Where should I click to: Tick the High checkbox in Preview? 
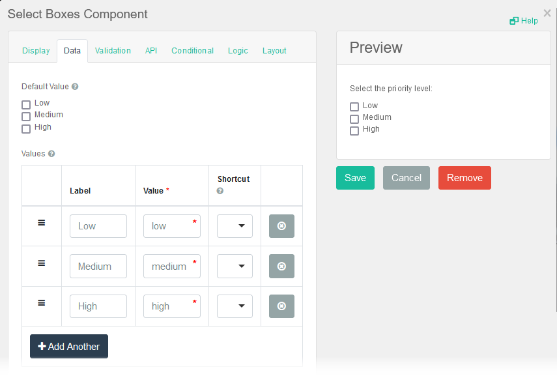tap(354, 131)
